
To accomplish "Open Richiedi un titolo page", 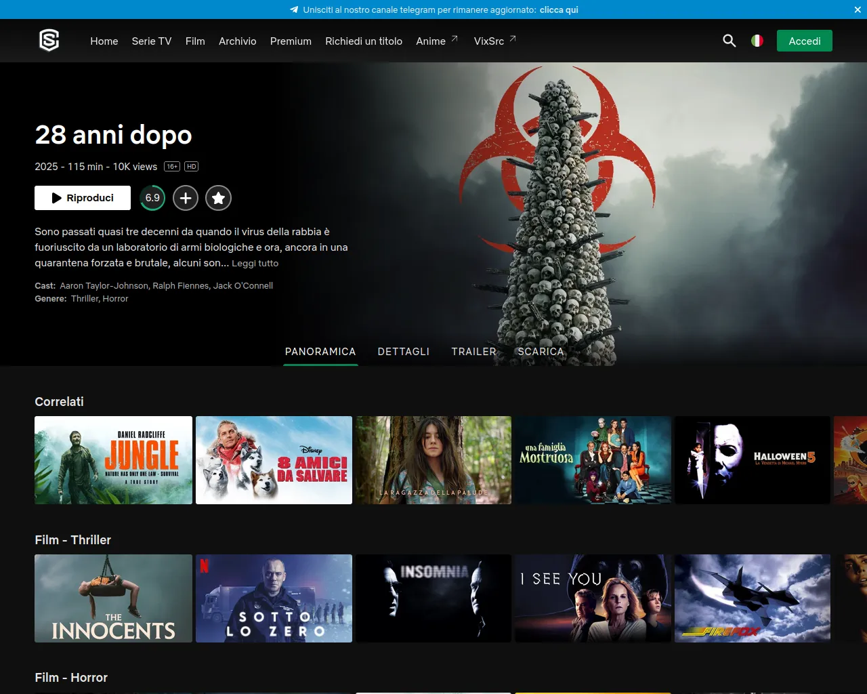I will tap(364, 41).
